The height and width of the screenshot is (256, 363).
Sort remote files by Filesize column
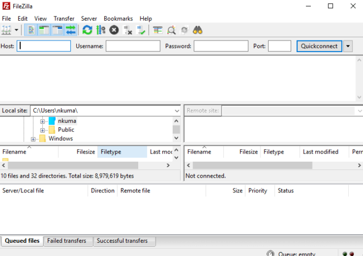coord(242,152)
